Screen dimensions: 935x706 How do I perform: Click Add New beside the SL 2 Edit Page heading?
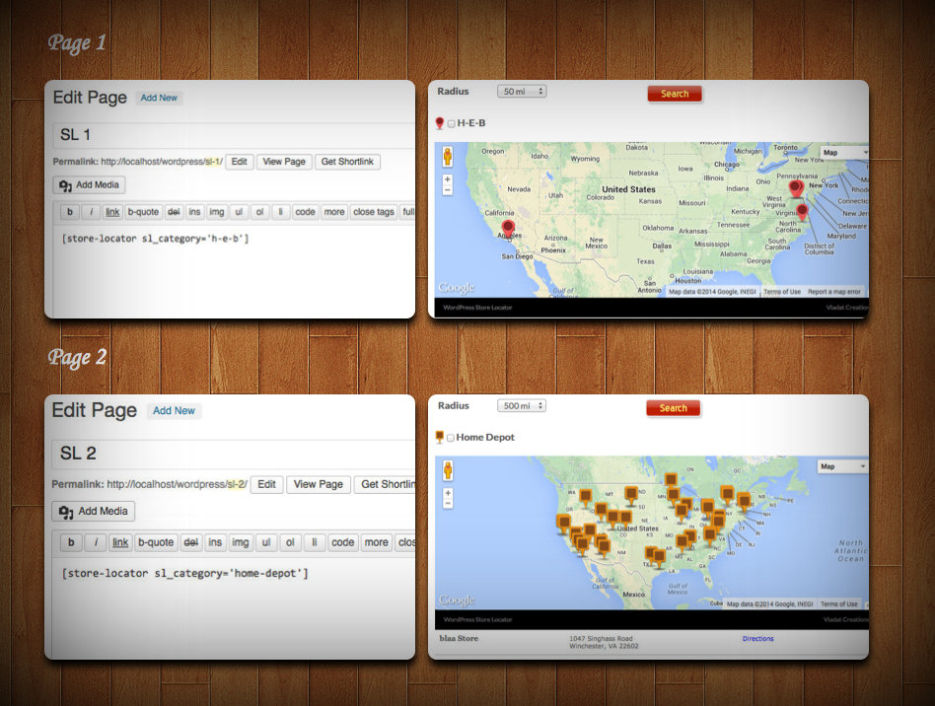[174, 411]
